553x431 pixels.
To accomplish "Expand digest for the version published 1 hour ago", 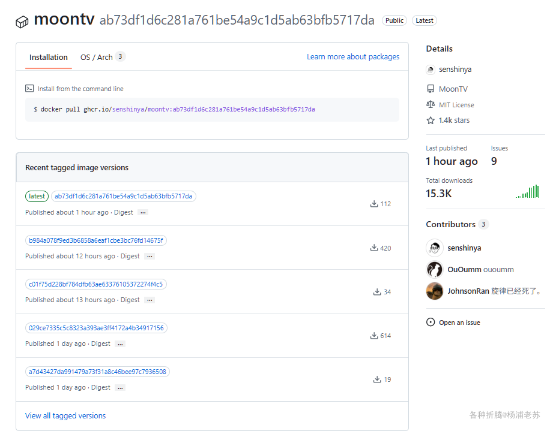I will (143, 212).
